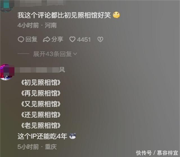Click the 《初见照相馆》 title line

(41, 83)
